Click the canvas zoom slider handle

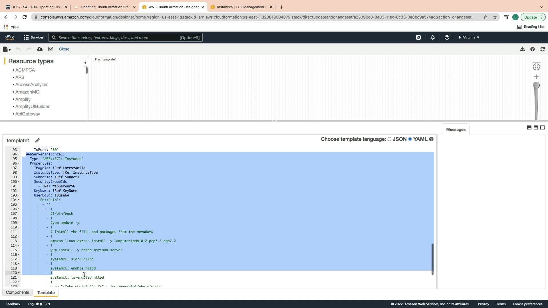[x=536, y=85]
